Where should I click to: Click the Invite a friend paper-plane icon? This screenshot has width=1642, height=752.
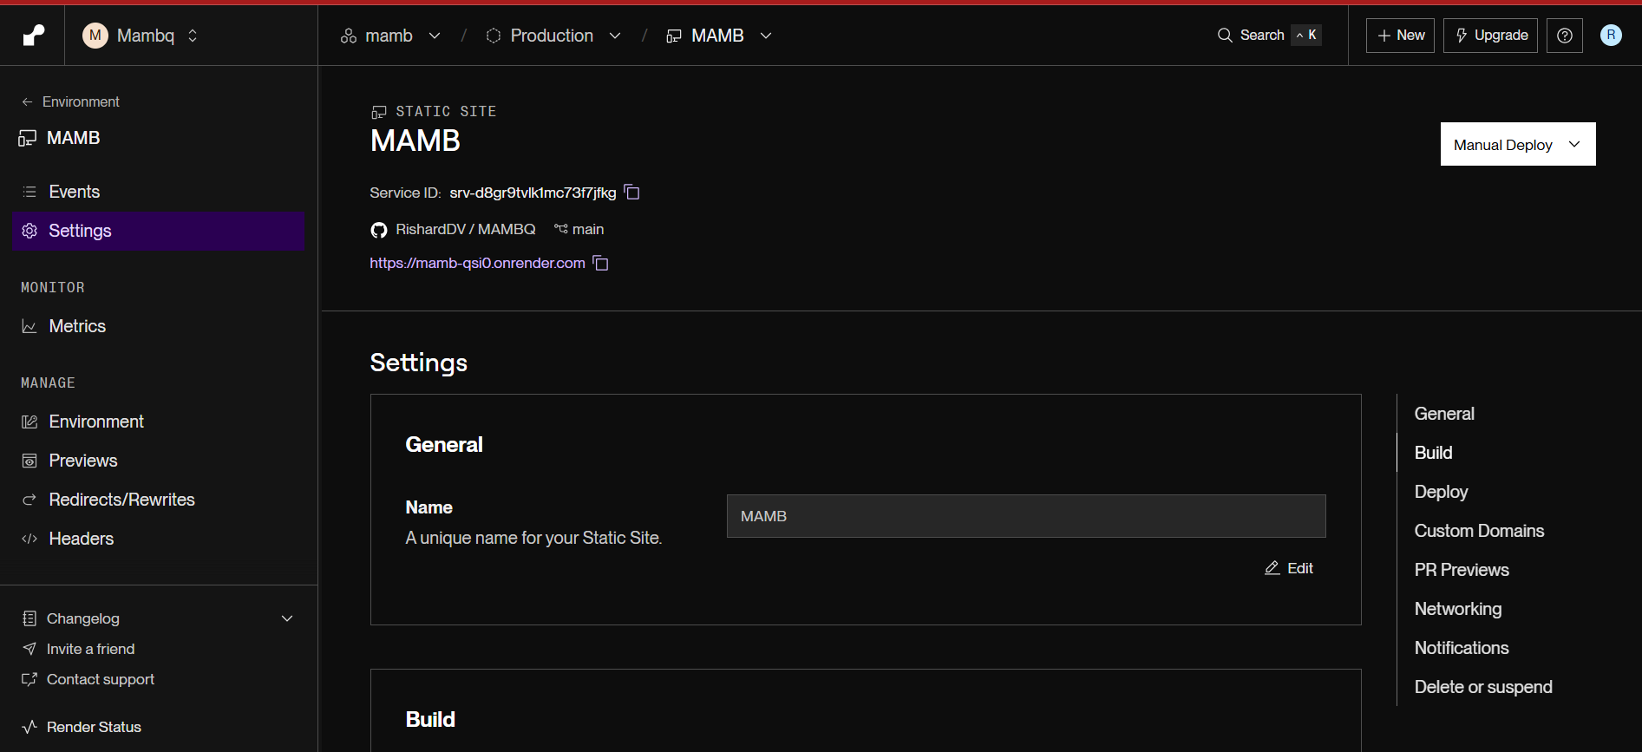click(x=29, y=649)
